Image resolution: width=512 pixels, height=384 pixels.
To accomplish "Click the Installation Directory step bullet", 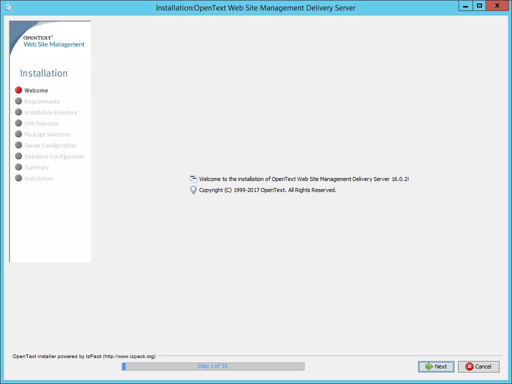I will (18, 112).
